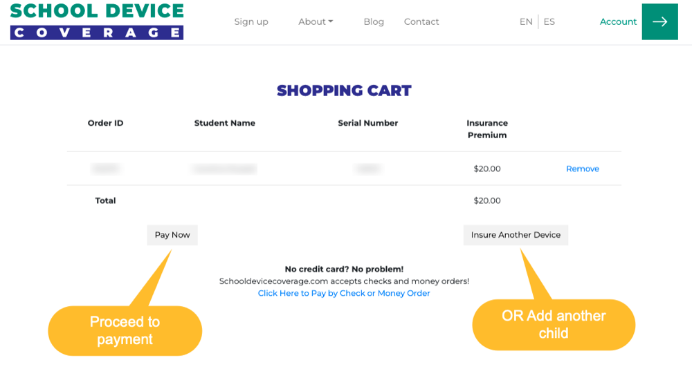Click the School Device Coverage logo
692x387 pixels.
point(97,21)
